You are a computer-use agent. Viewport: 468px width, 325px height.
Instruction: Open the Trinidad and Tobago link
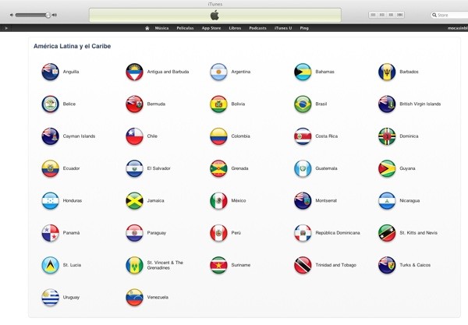[x=335, y=265]
